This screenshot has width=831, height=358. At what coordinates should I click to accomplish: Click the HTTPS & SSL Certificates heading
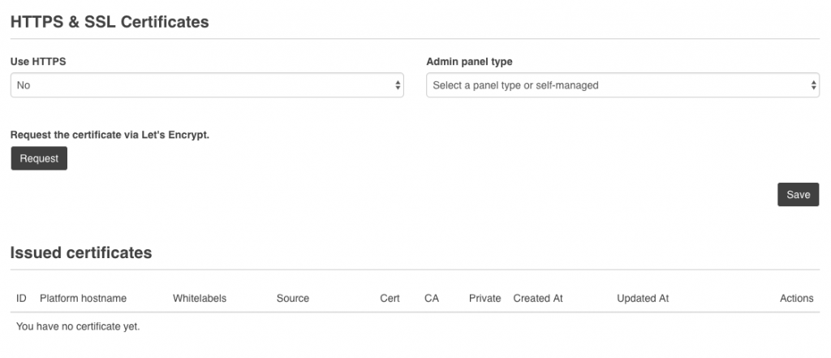[x=110, y=23]
